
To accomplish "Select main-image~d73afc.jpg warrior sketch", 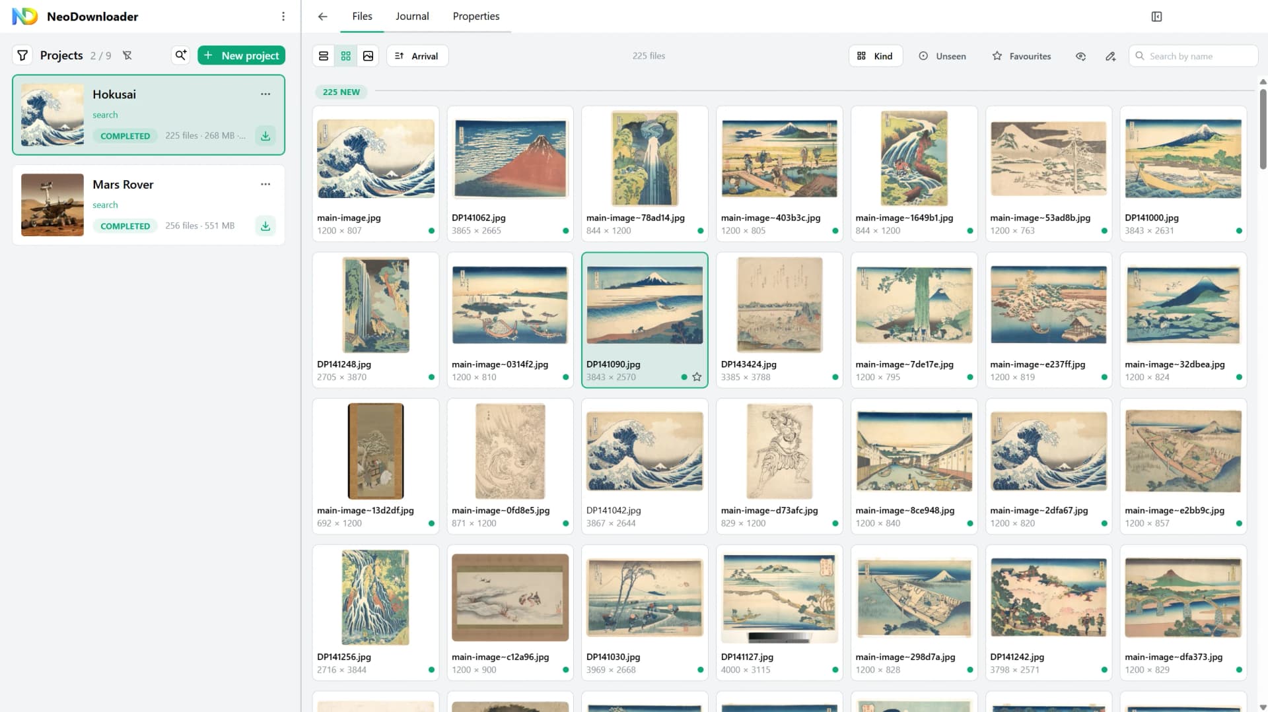I will tap(779, 451).
